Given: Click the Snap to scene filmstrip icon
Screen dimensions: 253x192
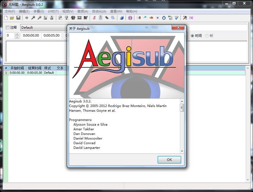Looking at the screenshot, I should tap(79, 18).
